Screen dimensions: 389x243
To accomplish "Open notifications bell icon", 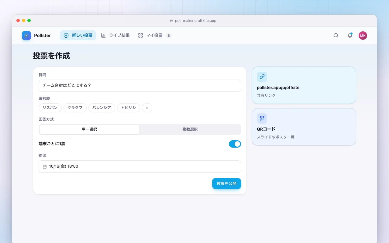I will [350, 36].
